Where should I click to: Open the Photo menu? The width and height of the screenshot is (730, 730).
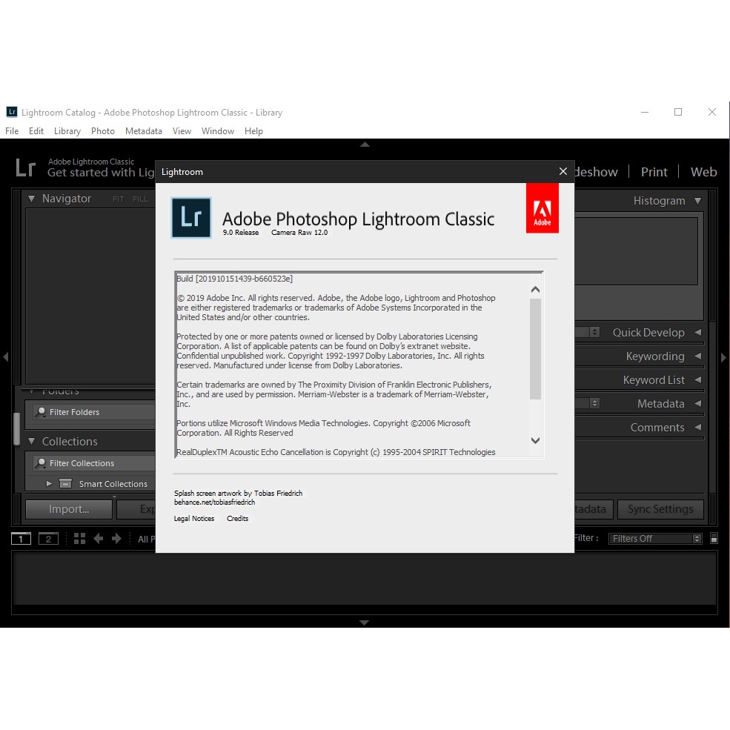(x=103, y=131)
